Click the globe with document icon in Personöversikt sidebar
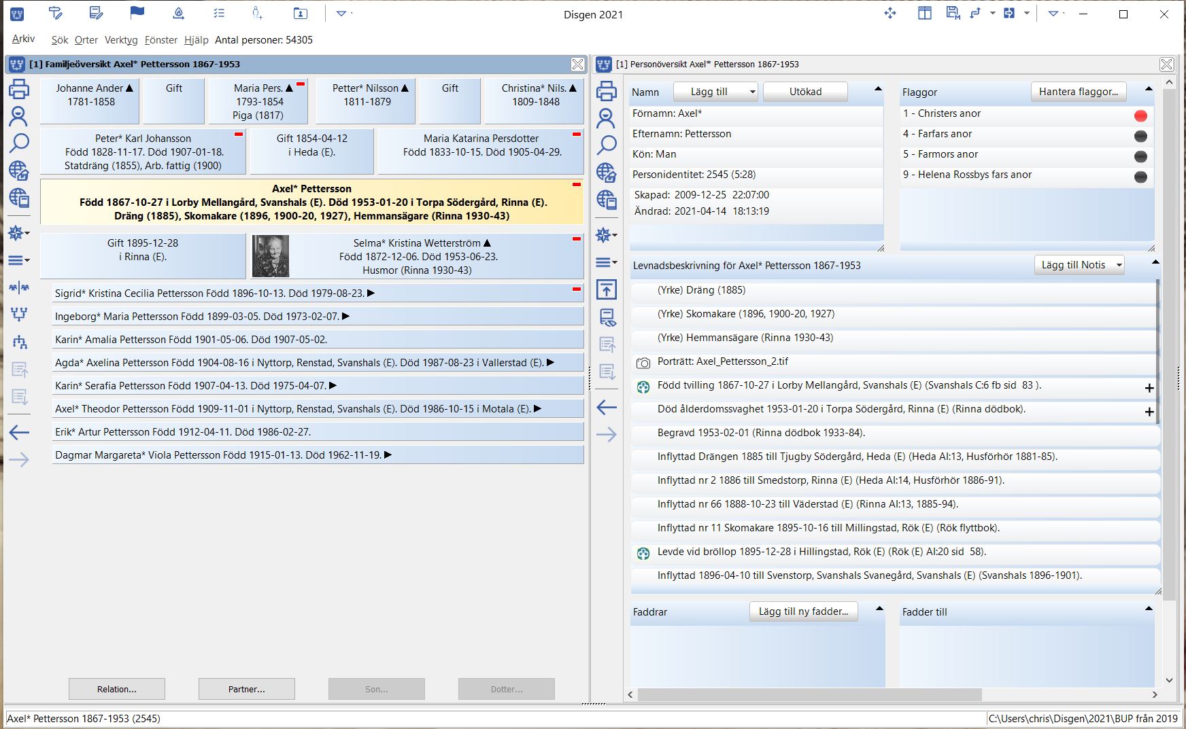Screen dimensions: 1186x729 click(607, 199)
